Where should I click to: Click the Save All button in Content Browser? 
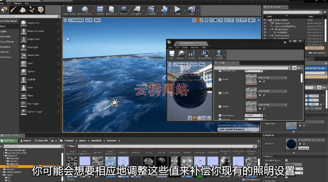click(x=41, y=141)
